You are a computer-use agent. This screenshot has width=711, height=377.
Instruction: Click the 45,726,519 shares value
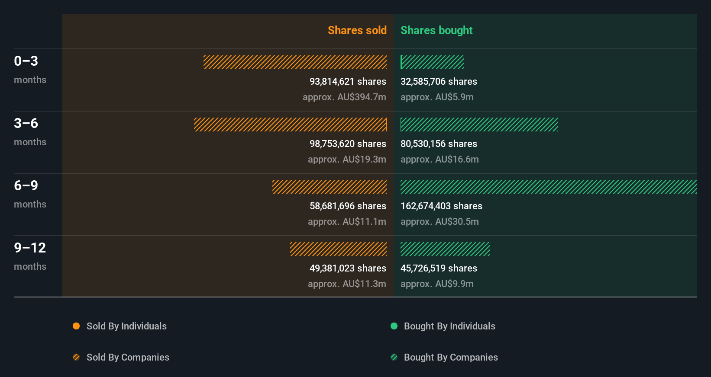(x=439, y=268)
